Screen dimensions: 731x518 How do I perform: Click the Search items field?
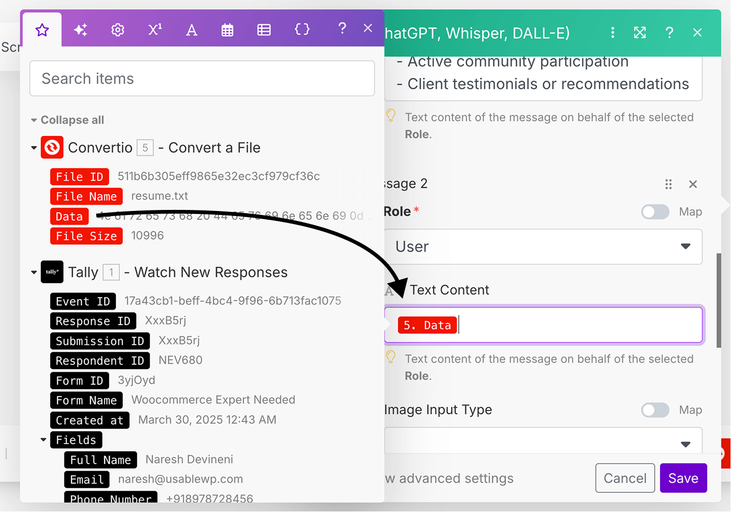(202, 79)
